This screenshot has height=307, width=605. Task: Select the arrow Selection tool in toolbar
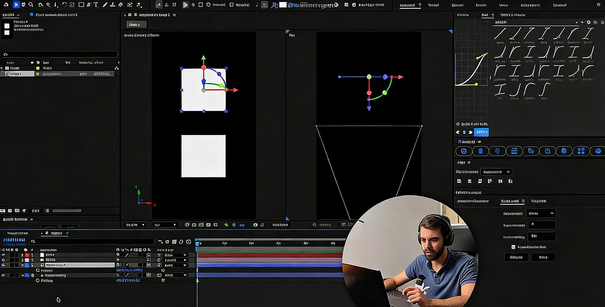tap(16, 5)
